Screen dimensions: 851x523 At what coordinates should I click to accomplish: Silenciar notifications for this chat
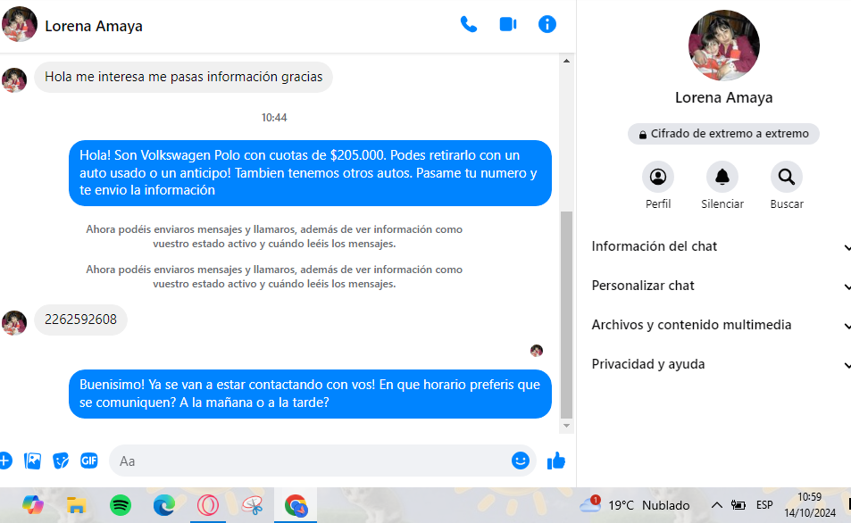(722, 177)
